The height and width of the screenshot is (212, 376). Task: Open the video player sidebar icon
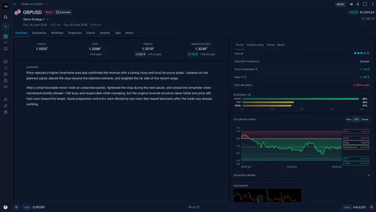click(6, 87)
